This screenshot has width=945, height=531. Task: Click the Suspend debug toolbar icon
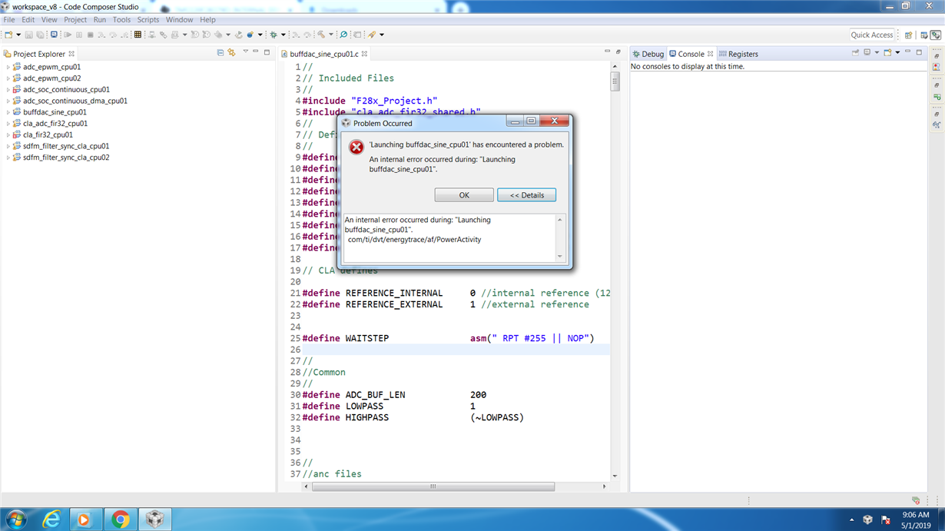coord(79,35)
